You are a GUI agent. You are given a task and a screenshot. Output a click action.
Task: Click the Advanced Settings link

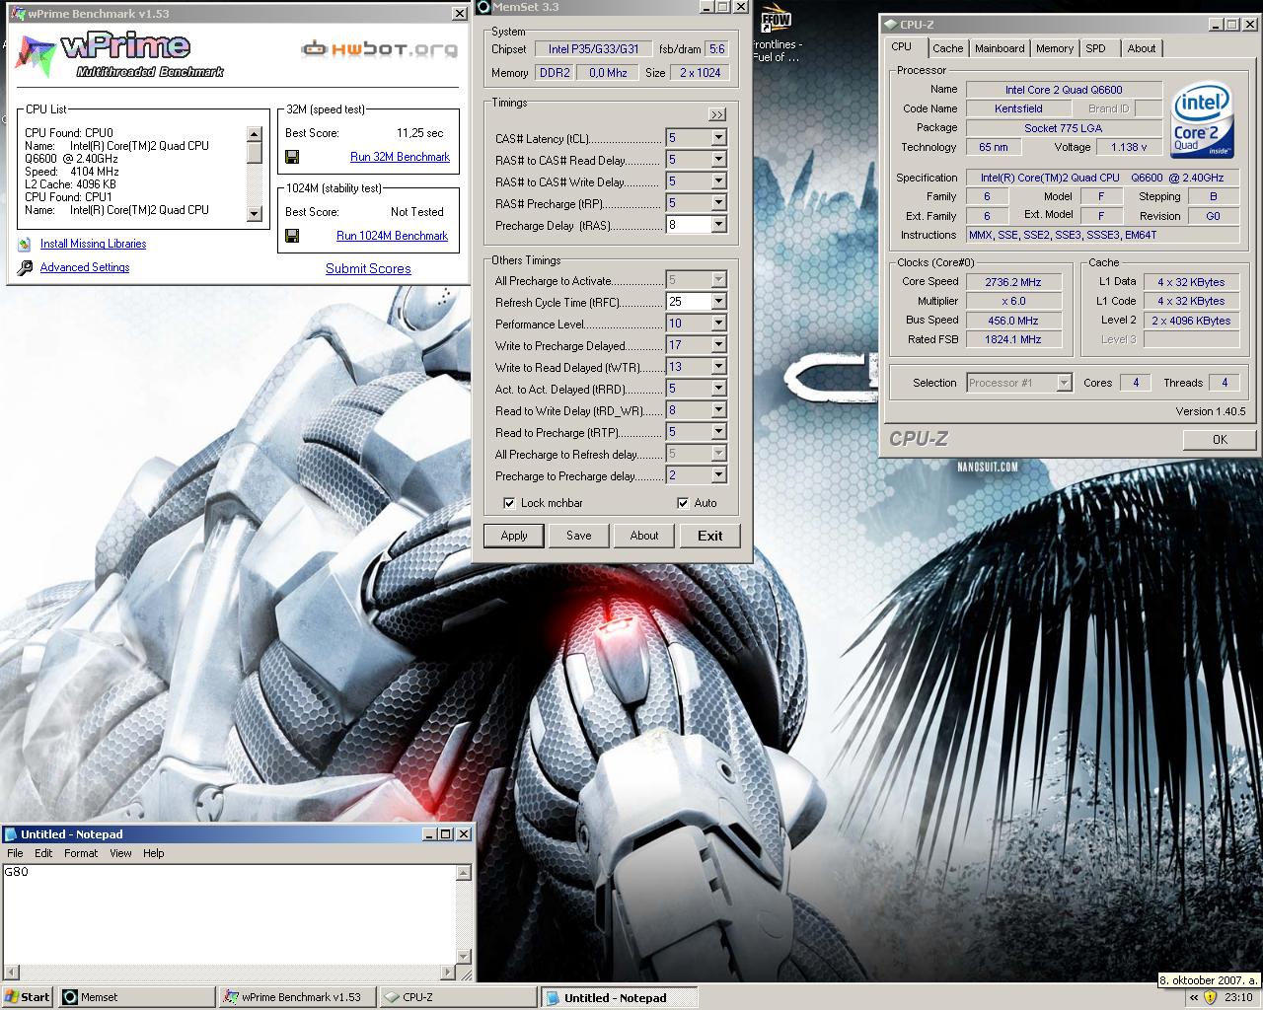[85, 267]
